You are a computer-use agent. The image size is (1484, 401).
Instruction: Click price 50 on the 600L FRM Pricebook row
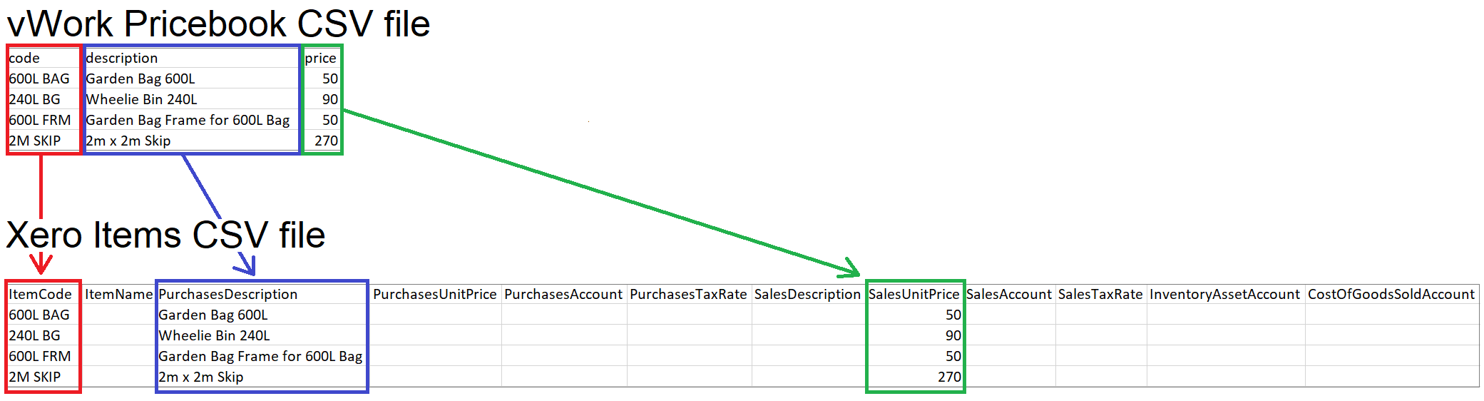pos(330,120)
